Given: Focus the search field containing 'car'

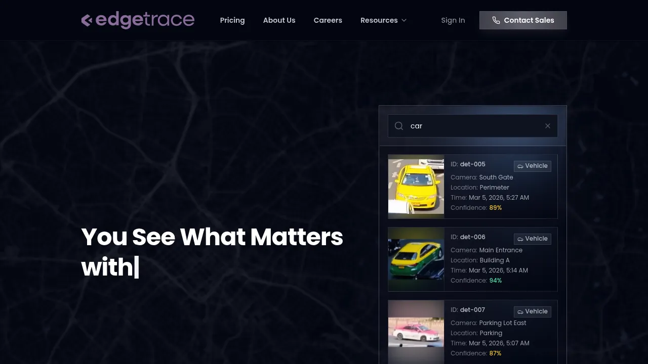Looking at the screenshot, I should 473,126.
